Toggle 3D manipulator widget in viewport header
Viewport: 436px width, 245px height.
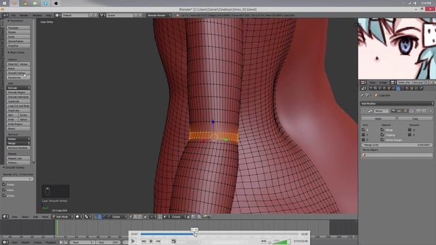coord(95,216)
